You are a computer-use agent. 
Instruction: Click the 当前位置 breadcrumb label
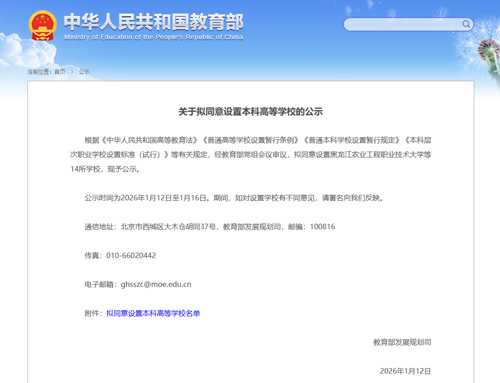coord(40,71)
